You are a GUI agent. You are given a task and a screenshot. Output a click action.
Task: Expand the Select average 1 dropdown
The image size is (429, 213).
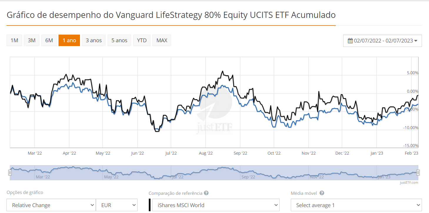coord(356,205)
